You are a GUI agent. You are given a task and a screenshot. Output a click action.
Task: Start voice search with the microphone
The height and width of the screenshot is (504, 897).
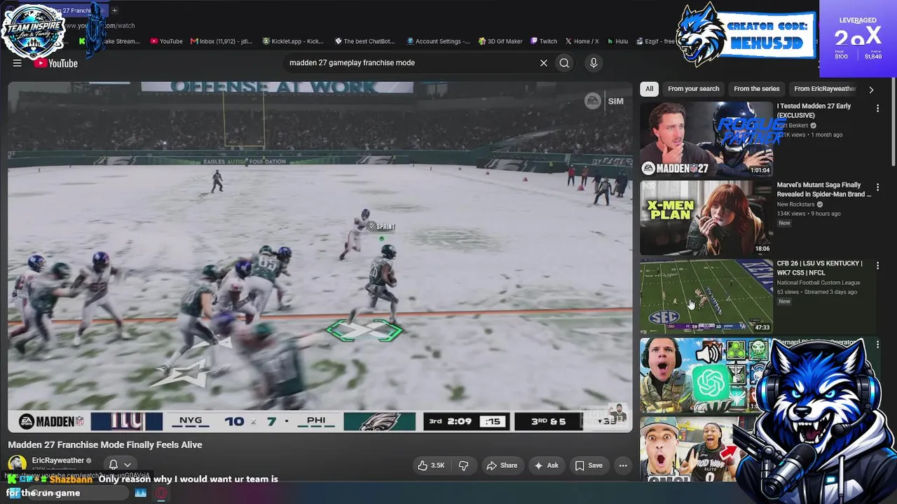[594, 63]
